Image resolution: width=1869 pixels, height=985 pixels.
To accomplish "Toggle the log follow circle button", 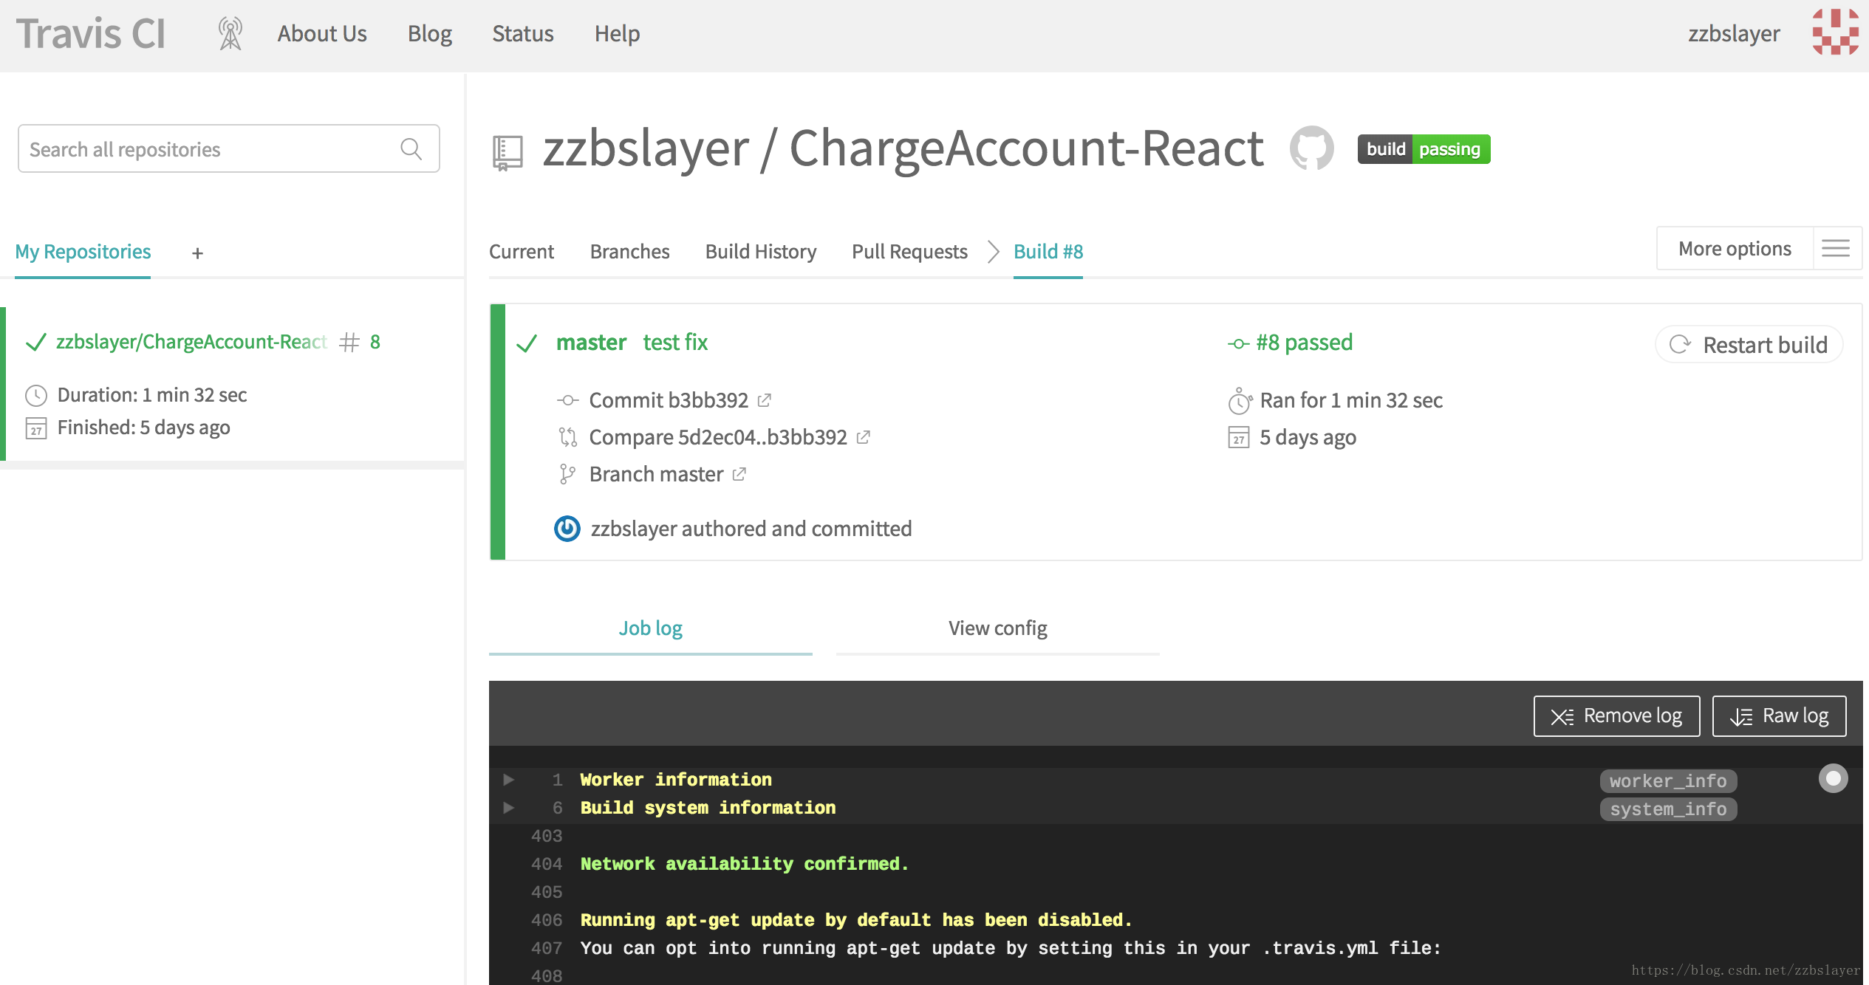I will coord(1833,778).
